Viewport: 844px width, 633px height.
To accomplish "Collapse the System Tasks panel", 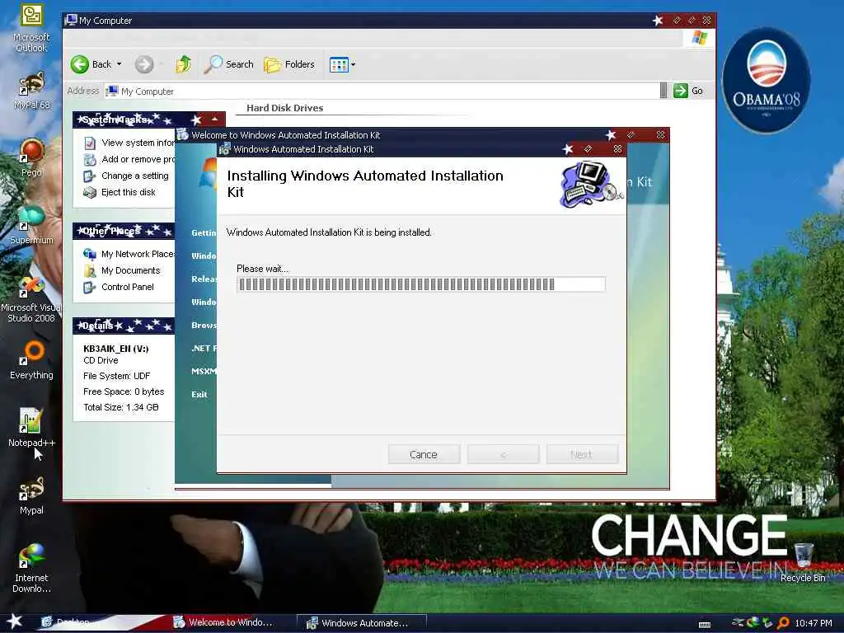I will 214,119.
